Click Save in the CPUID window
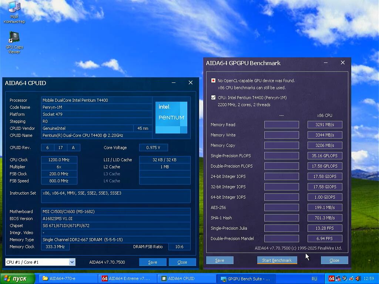Screen dimensions: 379x284 [x=152, y=262]
